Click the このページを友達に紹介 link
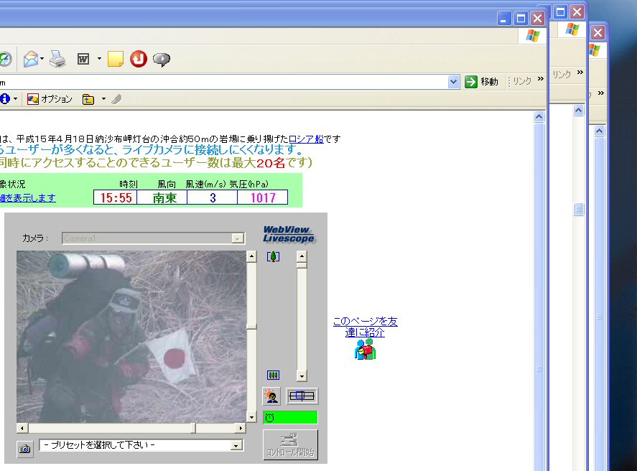Screen dimensions: 637x471 click(365, 327)
